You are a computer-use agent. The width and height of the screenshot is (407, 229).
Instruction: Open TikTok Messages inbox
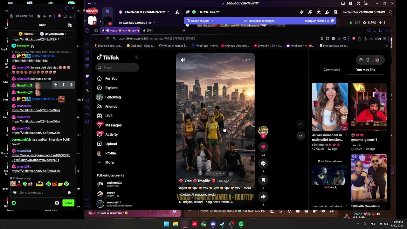[x=109, y=125]
